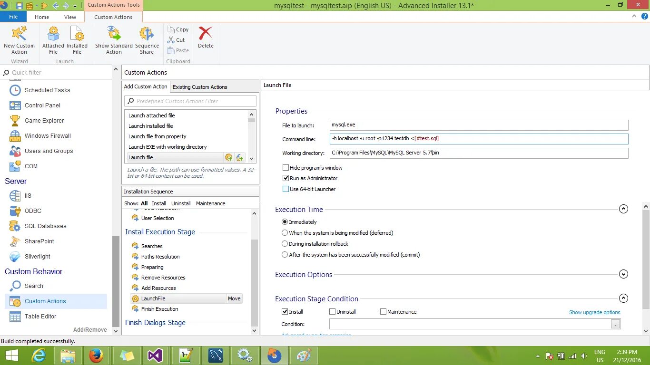Expand the Execution Options section
This screenshot has width=650, height=365.
point(623,274)
